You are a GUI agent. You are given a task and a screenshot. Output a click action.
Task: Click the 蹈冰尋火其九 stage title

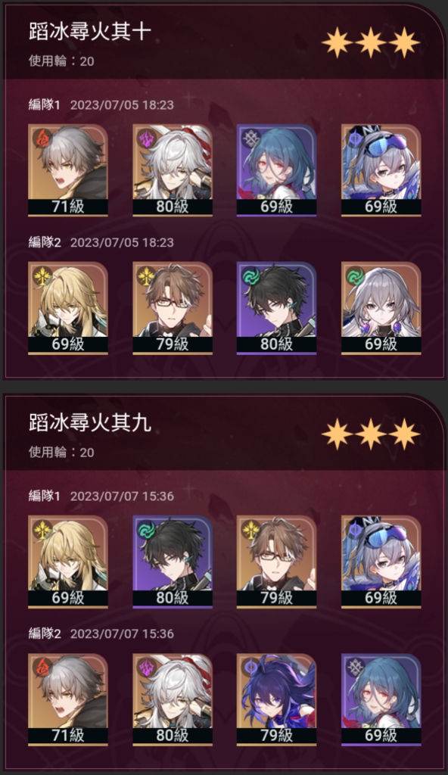90,422
